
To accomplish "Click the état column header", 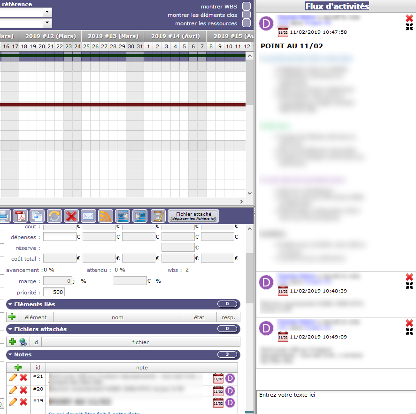I will pos(199,317).
